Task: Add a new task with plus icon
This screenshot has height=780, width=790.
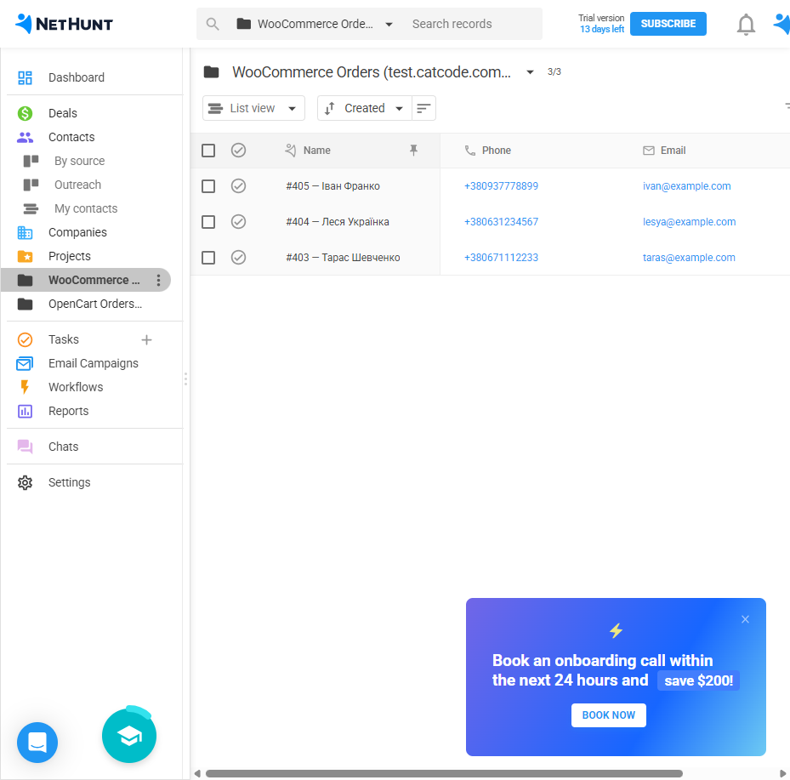Action: [x=146, y=339]
